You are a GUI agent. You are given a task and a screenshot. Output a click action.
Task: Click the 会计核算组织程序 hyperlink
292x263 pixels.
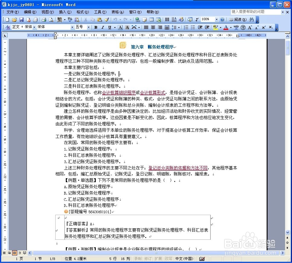[x=119, y=92]
